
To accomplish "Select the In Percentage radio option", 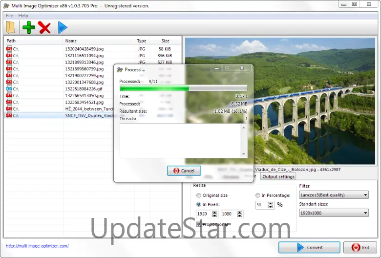I will click(257, 195).
